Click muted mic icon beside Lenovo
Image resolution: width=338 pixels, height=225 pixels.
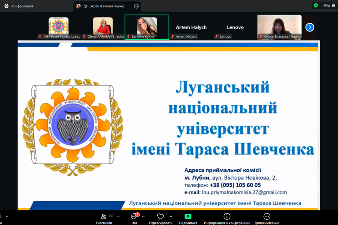217,37
